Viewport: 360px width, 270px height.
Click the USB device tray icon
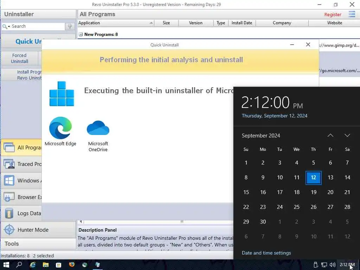[x=316, y=265]
